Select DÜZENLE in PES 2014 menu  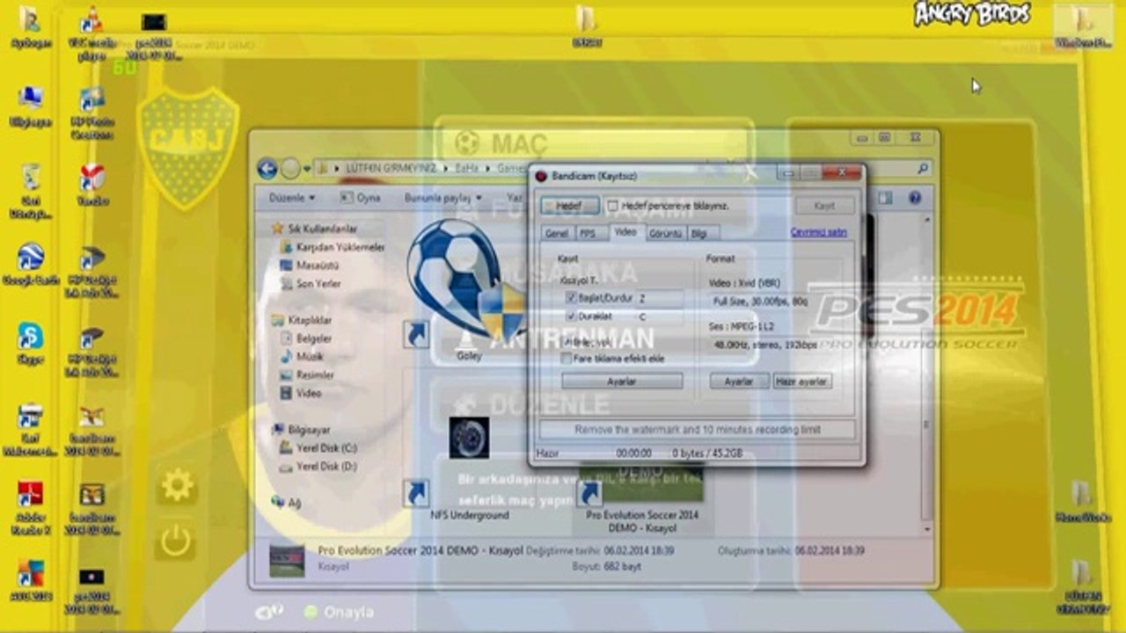(x=595, y=404)
